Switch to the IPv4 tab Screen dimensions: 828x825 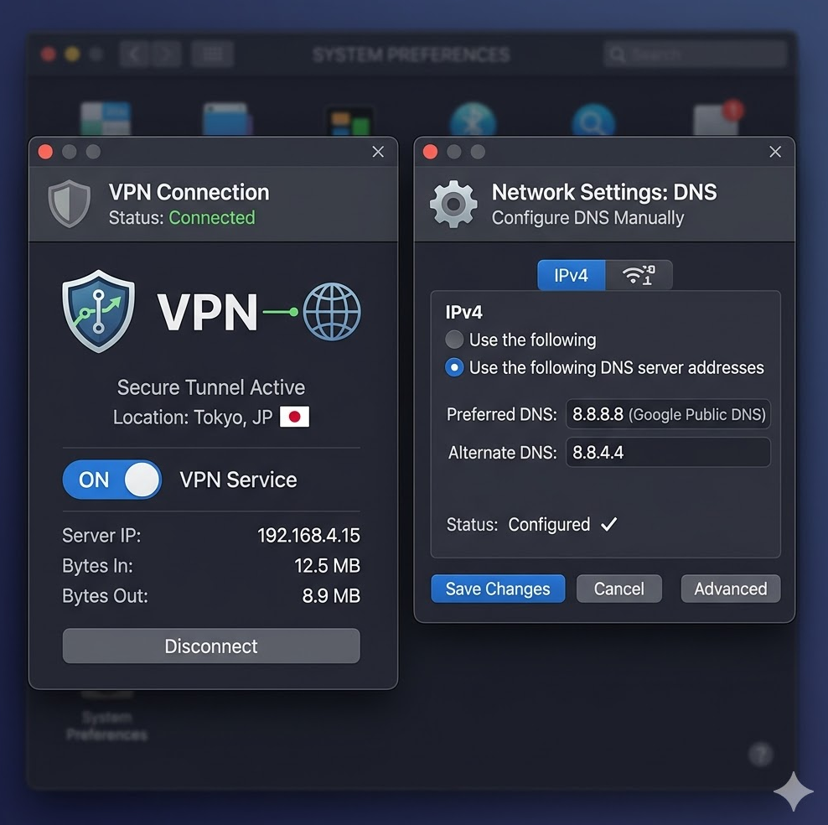(571, 275)
